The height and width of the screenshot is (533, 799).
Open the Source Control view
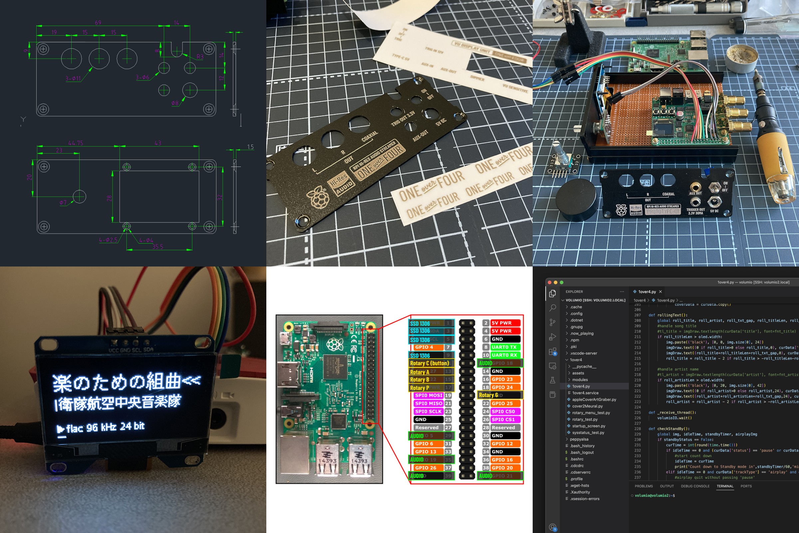pos(553,322)
